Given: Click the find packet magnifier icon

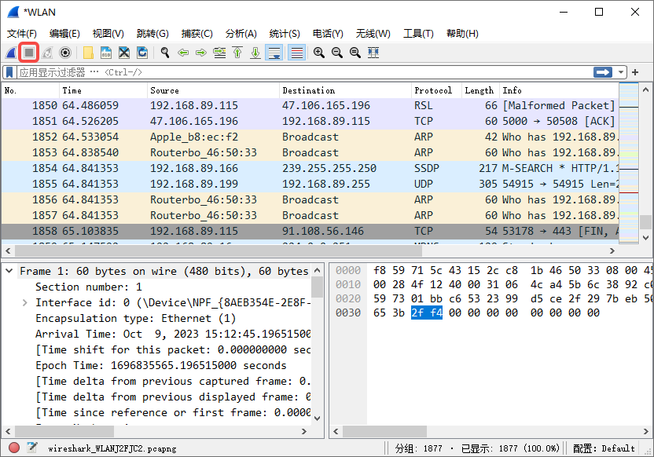Looking at the screenshot, I should coord(165,53).
